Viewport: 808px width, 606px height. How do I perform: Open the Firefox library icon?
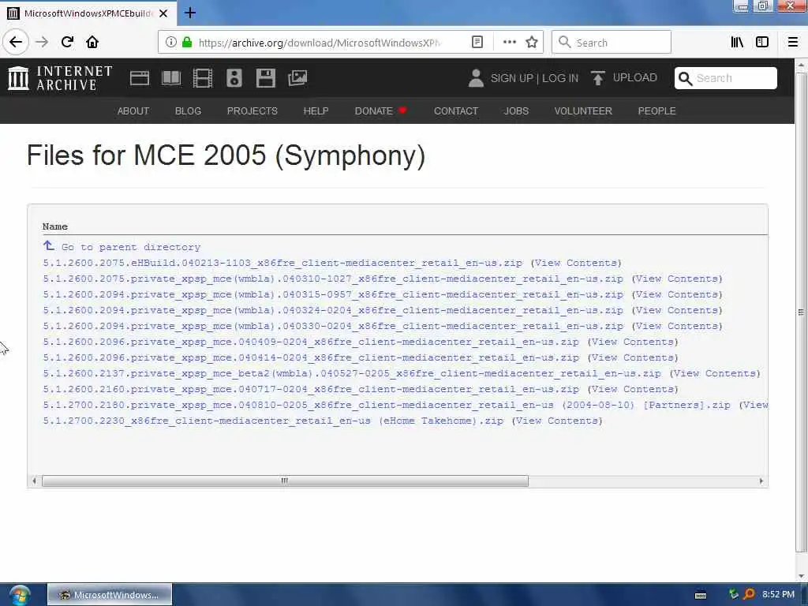point(737,42)
